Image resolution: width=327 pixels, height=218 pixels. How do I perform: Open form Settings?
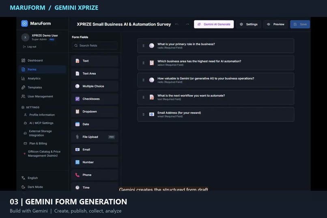(249, 24)
